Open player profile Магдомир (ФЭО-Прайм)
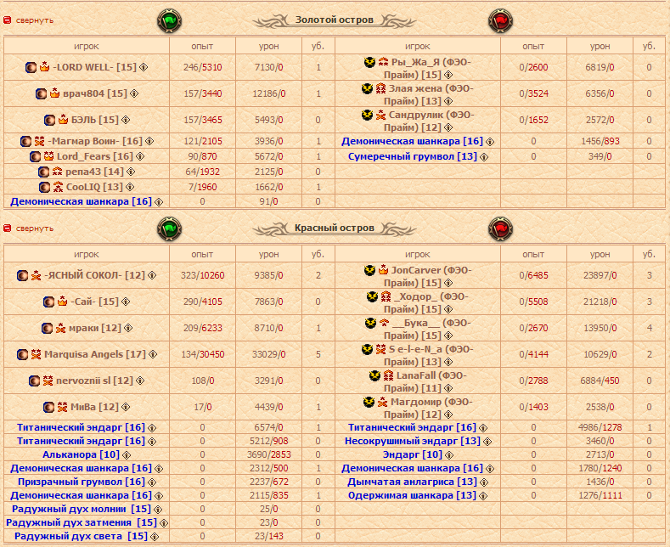This screenshot has height=547, width=670. 428,408
